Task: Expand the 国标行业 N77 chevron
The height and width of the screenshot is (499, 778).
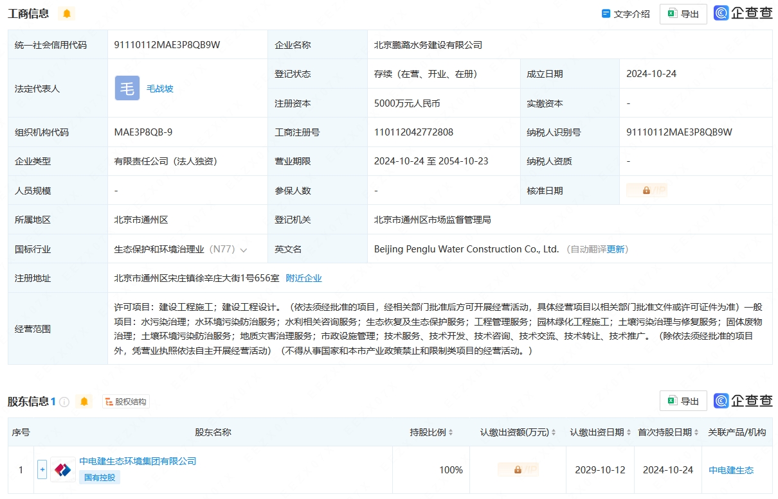Action: [x=244, y=250]
